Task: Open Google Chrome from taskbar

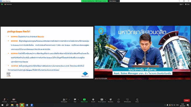Action: pyautogui.click(x=17, y=105)
